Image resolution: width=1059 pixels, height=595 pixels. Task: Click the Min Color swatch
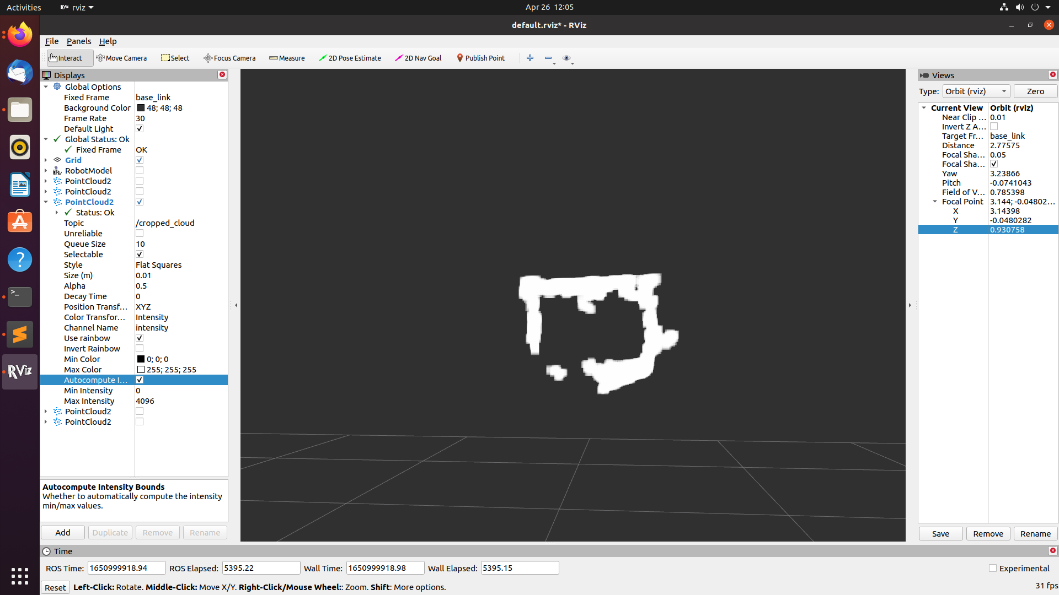pyautogui.click(x=141, y=359)
